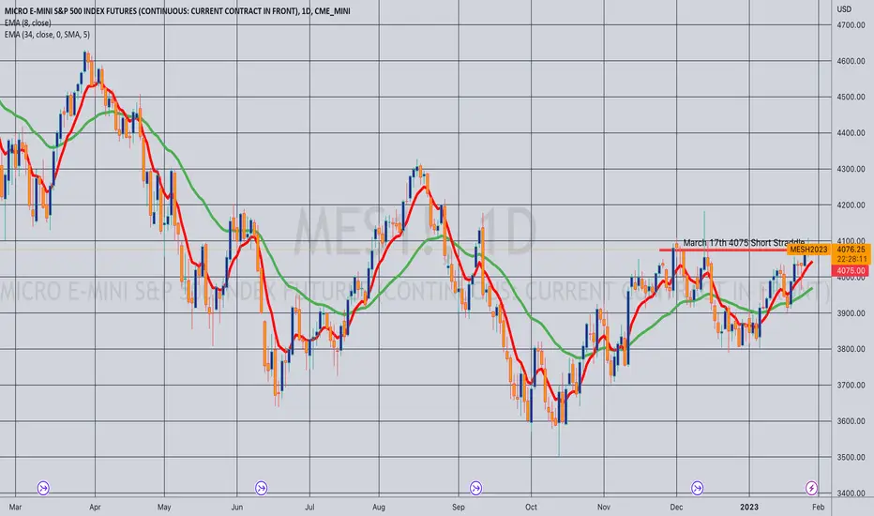This screenshot has height=516, width=874.
Task: Click the 3600.00 price axis label
Action: (x=851, y=421)
